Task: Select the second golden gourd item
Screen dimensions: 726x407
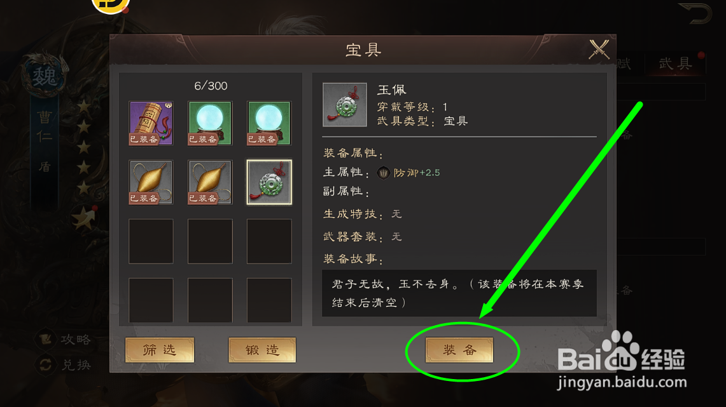Action: point(210,182)
